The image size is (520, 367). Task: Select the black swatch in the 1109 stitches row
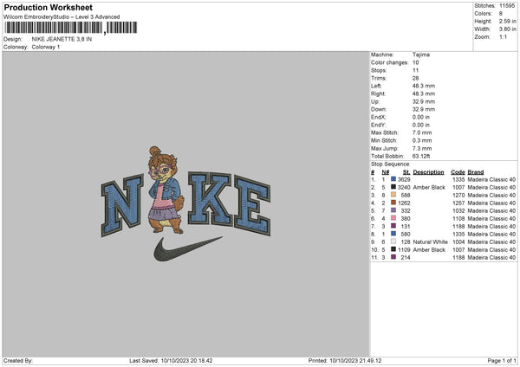(393, 249)
